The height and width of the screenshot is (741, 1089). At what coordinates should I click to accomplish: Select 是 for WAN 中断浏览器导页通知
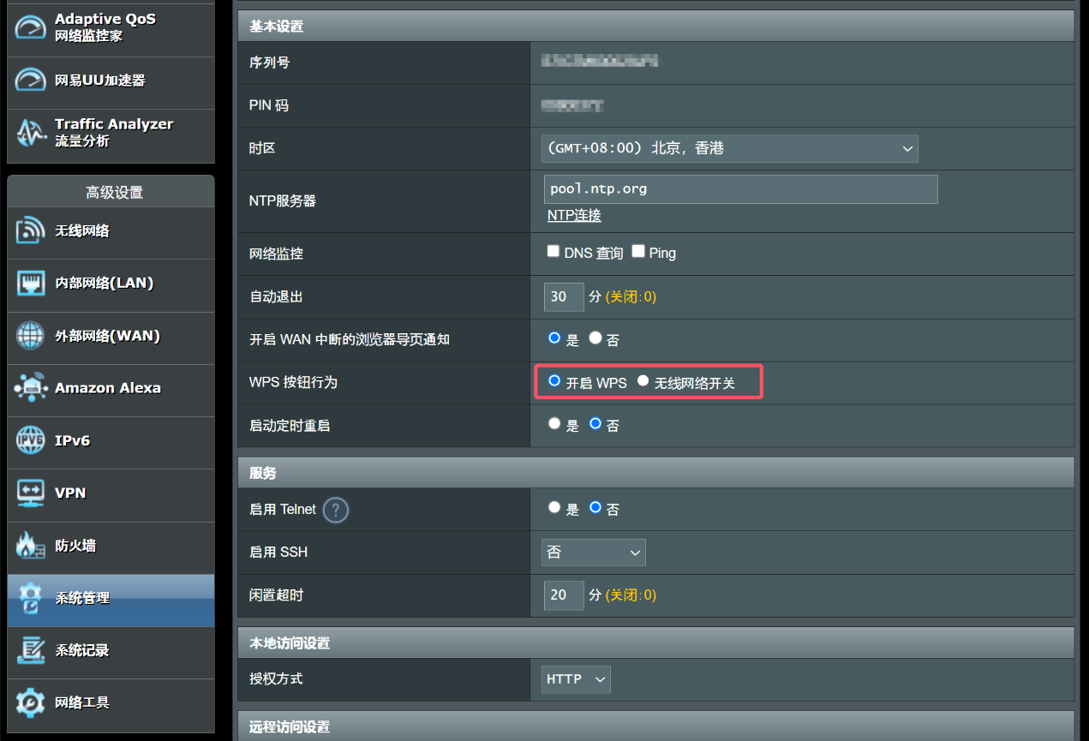[x=554, y=338]
